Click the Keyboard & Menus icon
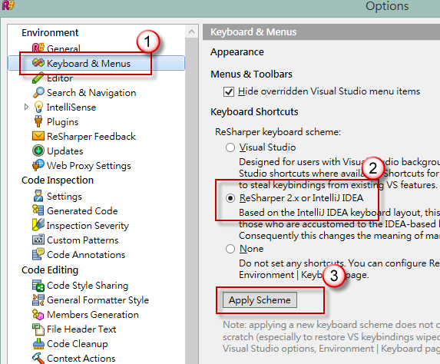The height and width of the screenshot is (364, 440). tap(38, 63)
